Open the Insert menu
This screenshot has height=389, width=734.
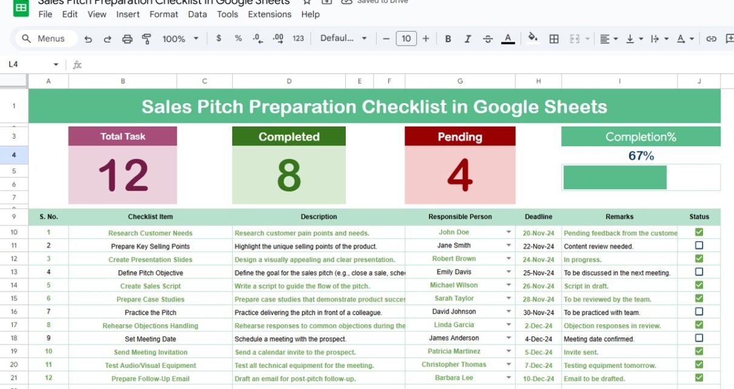(128, 15)
